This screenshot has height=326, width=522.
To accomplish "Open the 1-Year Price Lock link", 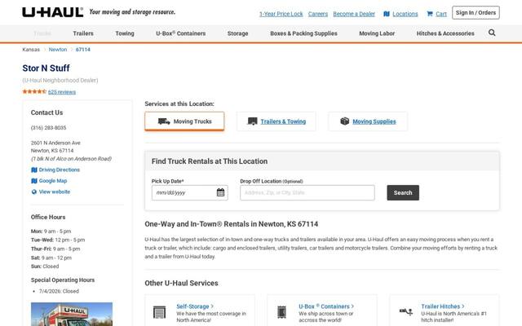I will (x=281, y=14).
